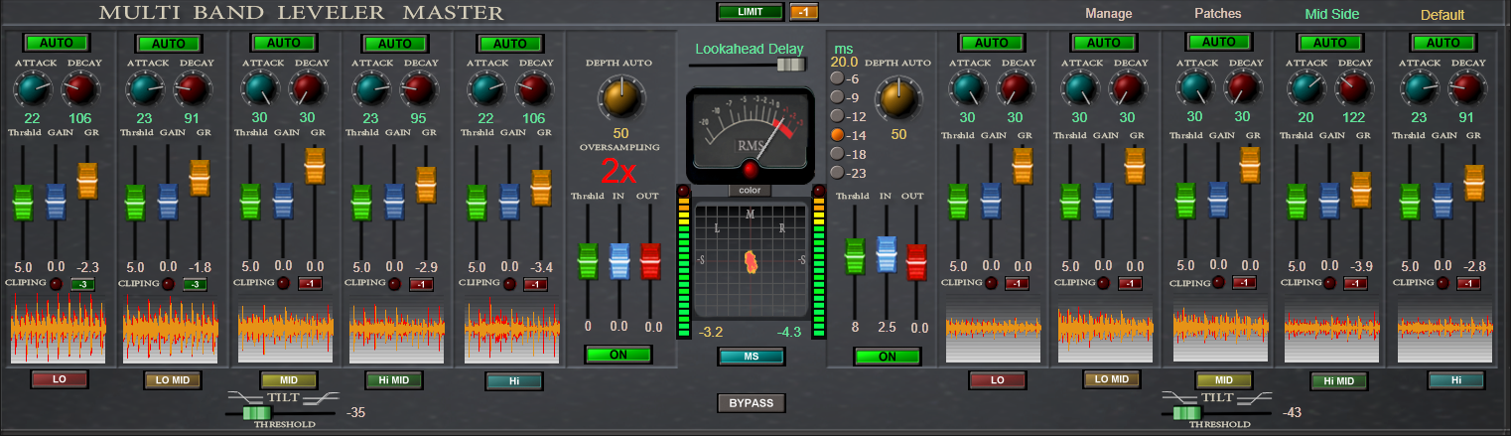Click the Lookahead Delay slider handle
1511x436 pixels.
(x=791, y=65)
